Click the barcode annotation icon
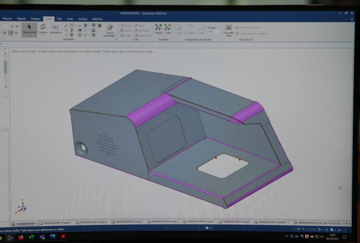 pos(80,30)
